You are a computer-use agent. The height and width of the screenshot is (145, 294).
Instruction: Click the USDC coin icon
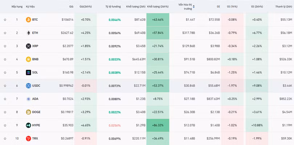coord(28,86)
